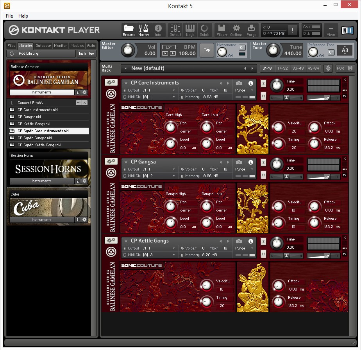Switch to the Files tab

11,46
